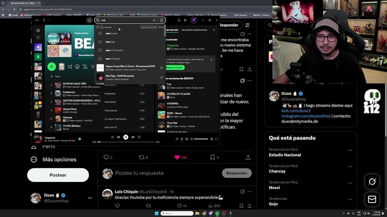Open Spotify notifications bell
The image size is (387, 217).
179,20
